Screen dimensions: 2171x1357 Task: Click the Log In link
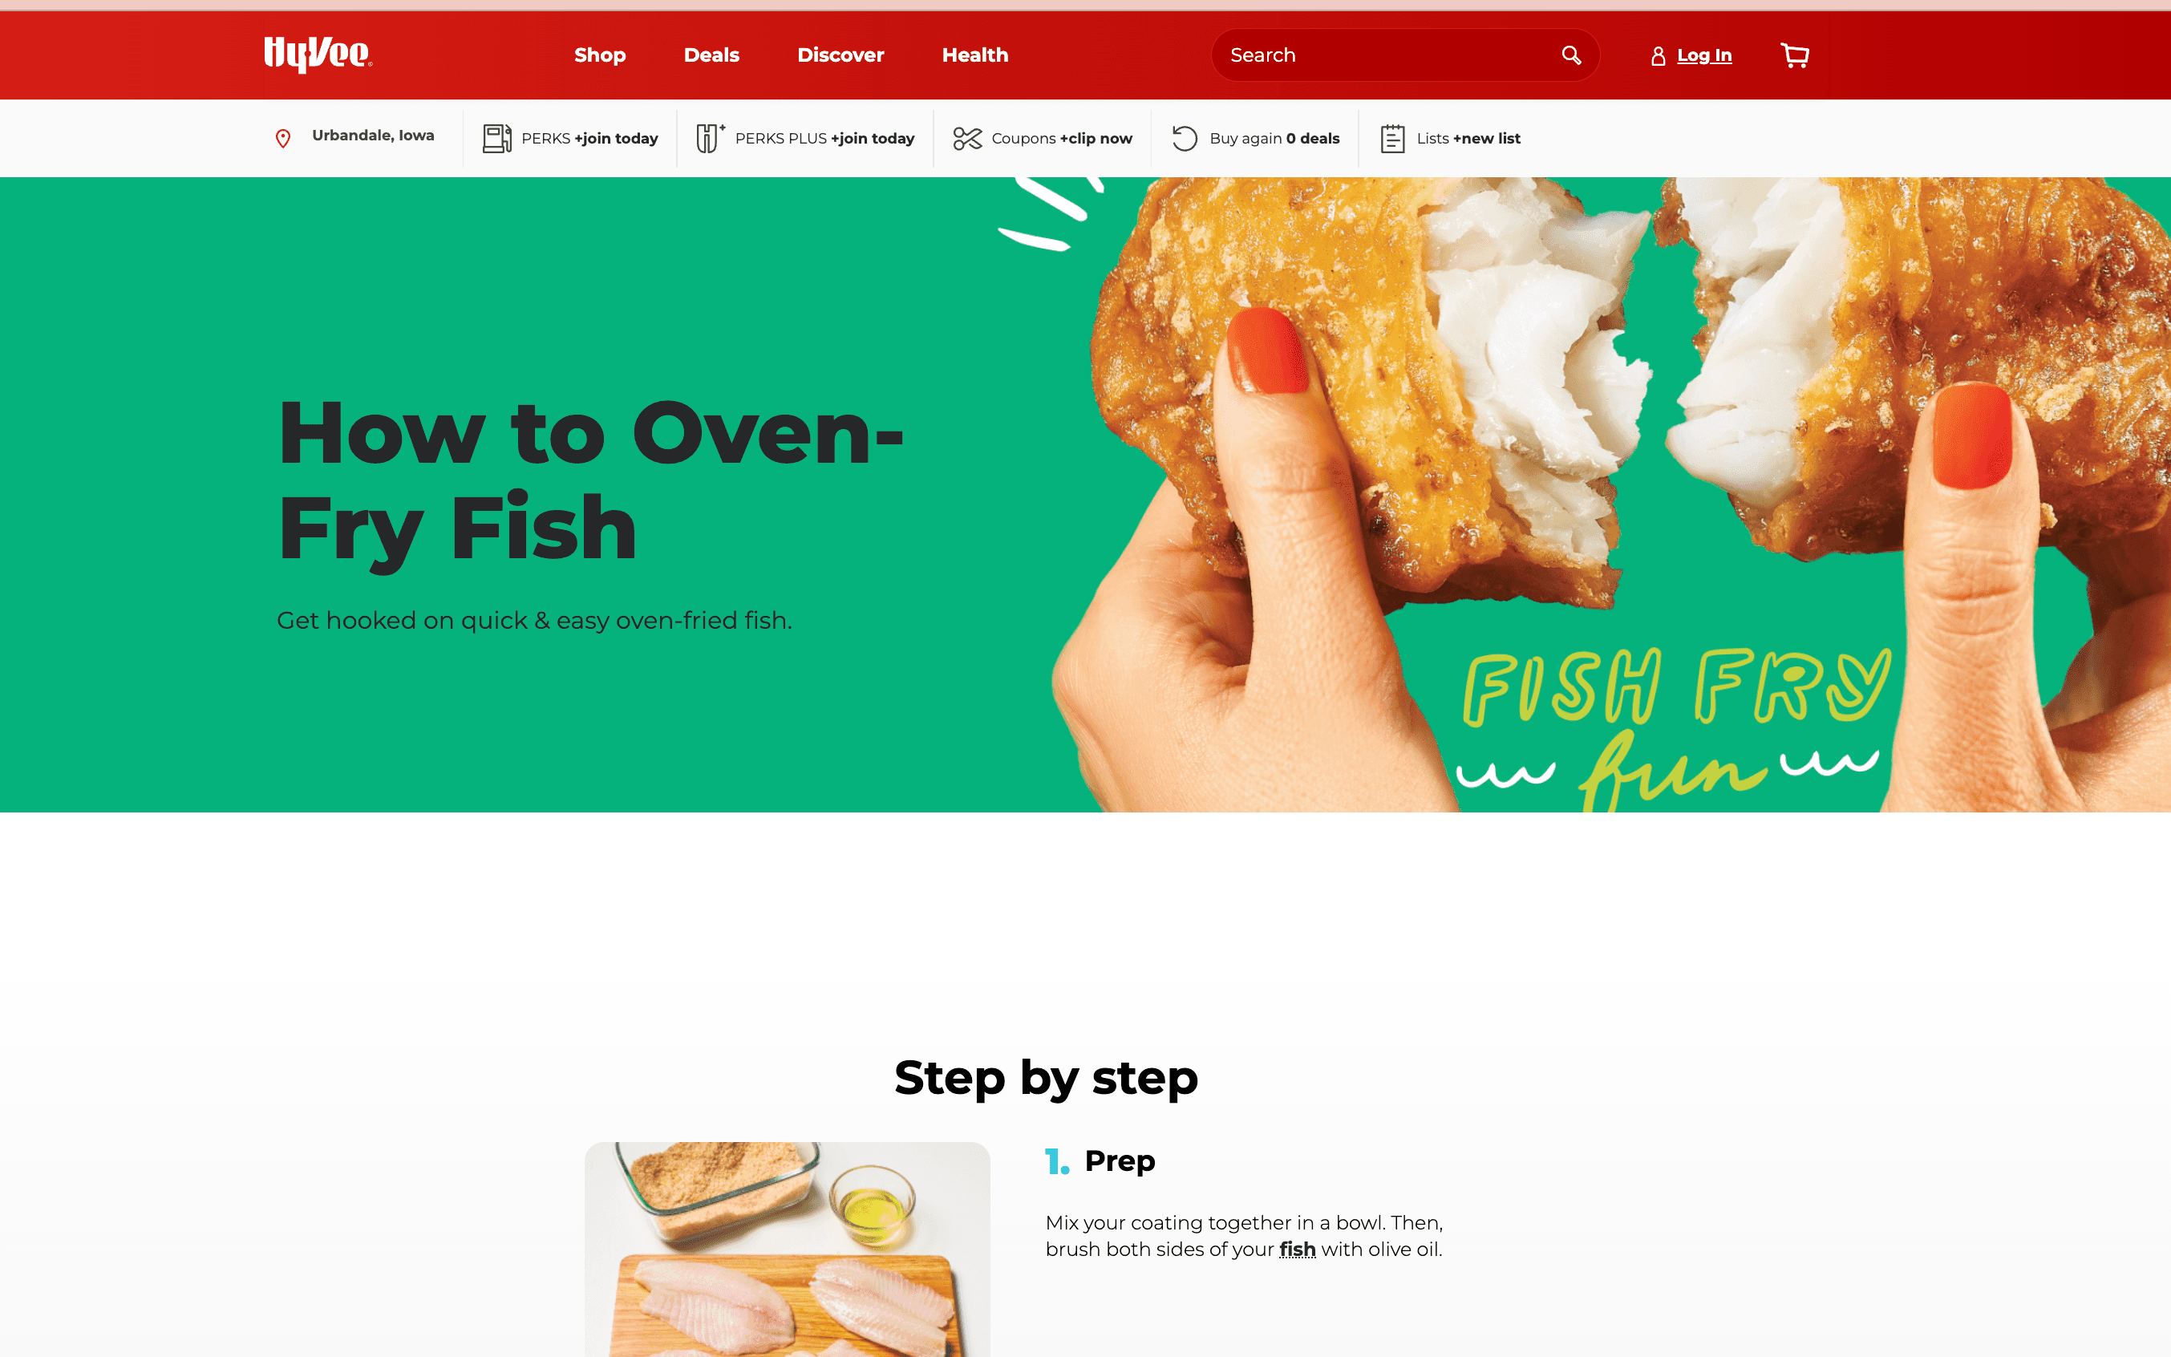(1703, 55)
